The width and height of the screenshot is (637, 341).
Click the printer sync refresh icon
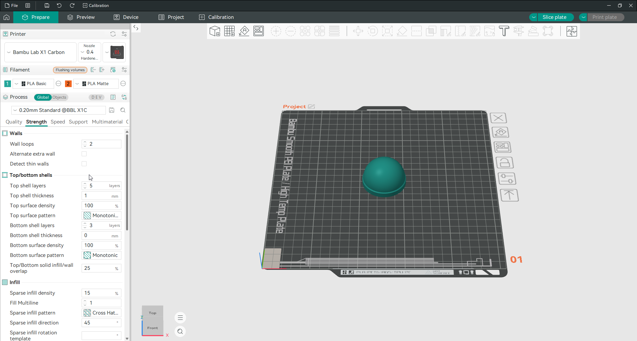point(113,34)
